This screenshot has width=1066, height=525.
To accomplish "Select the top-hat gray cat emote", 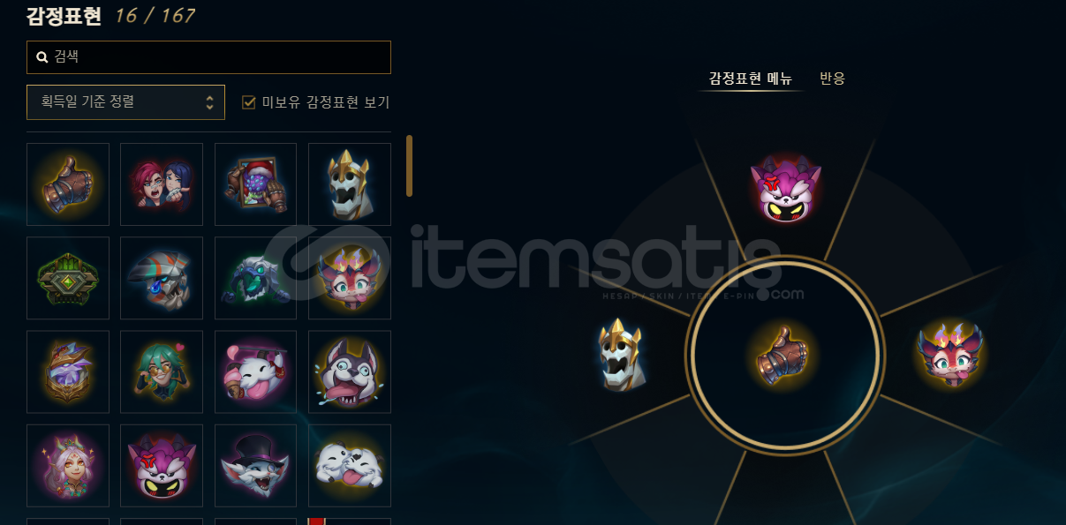I will [255, 466].
